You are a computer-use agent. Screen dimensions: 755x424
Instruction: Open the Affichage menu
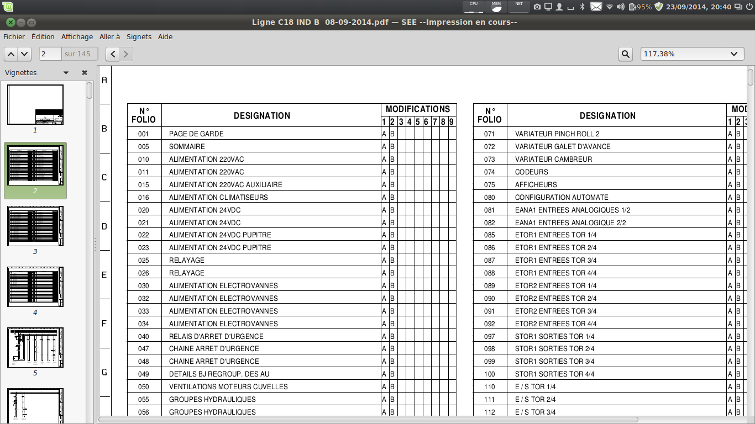tap(77, 36)
